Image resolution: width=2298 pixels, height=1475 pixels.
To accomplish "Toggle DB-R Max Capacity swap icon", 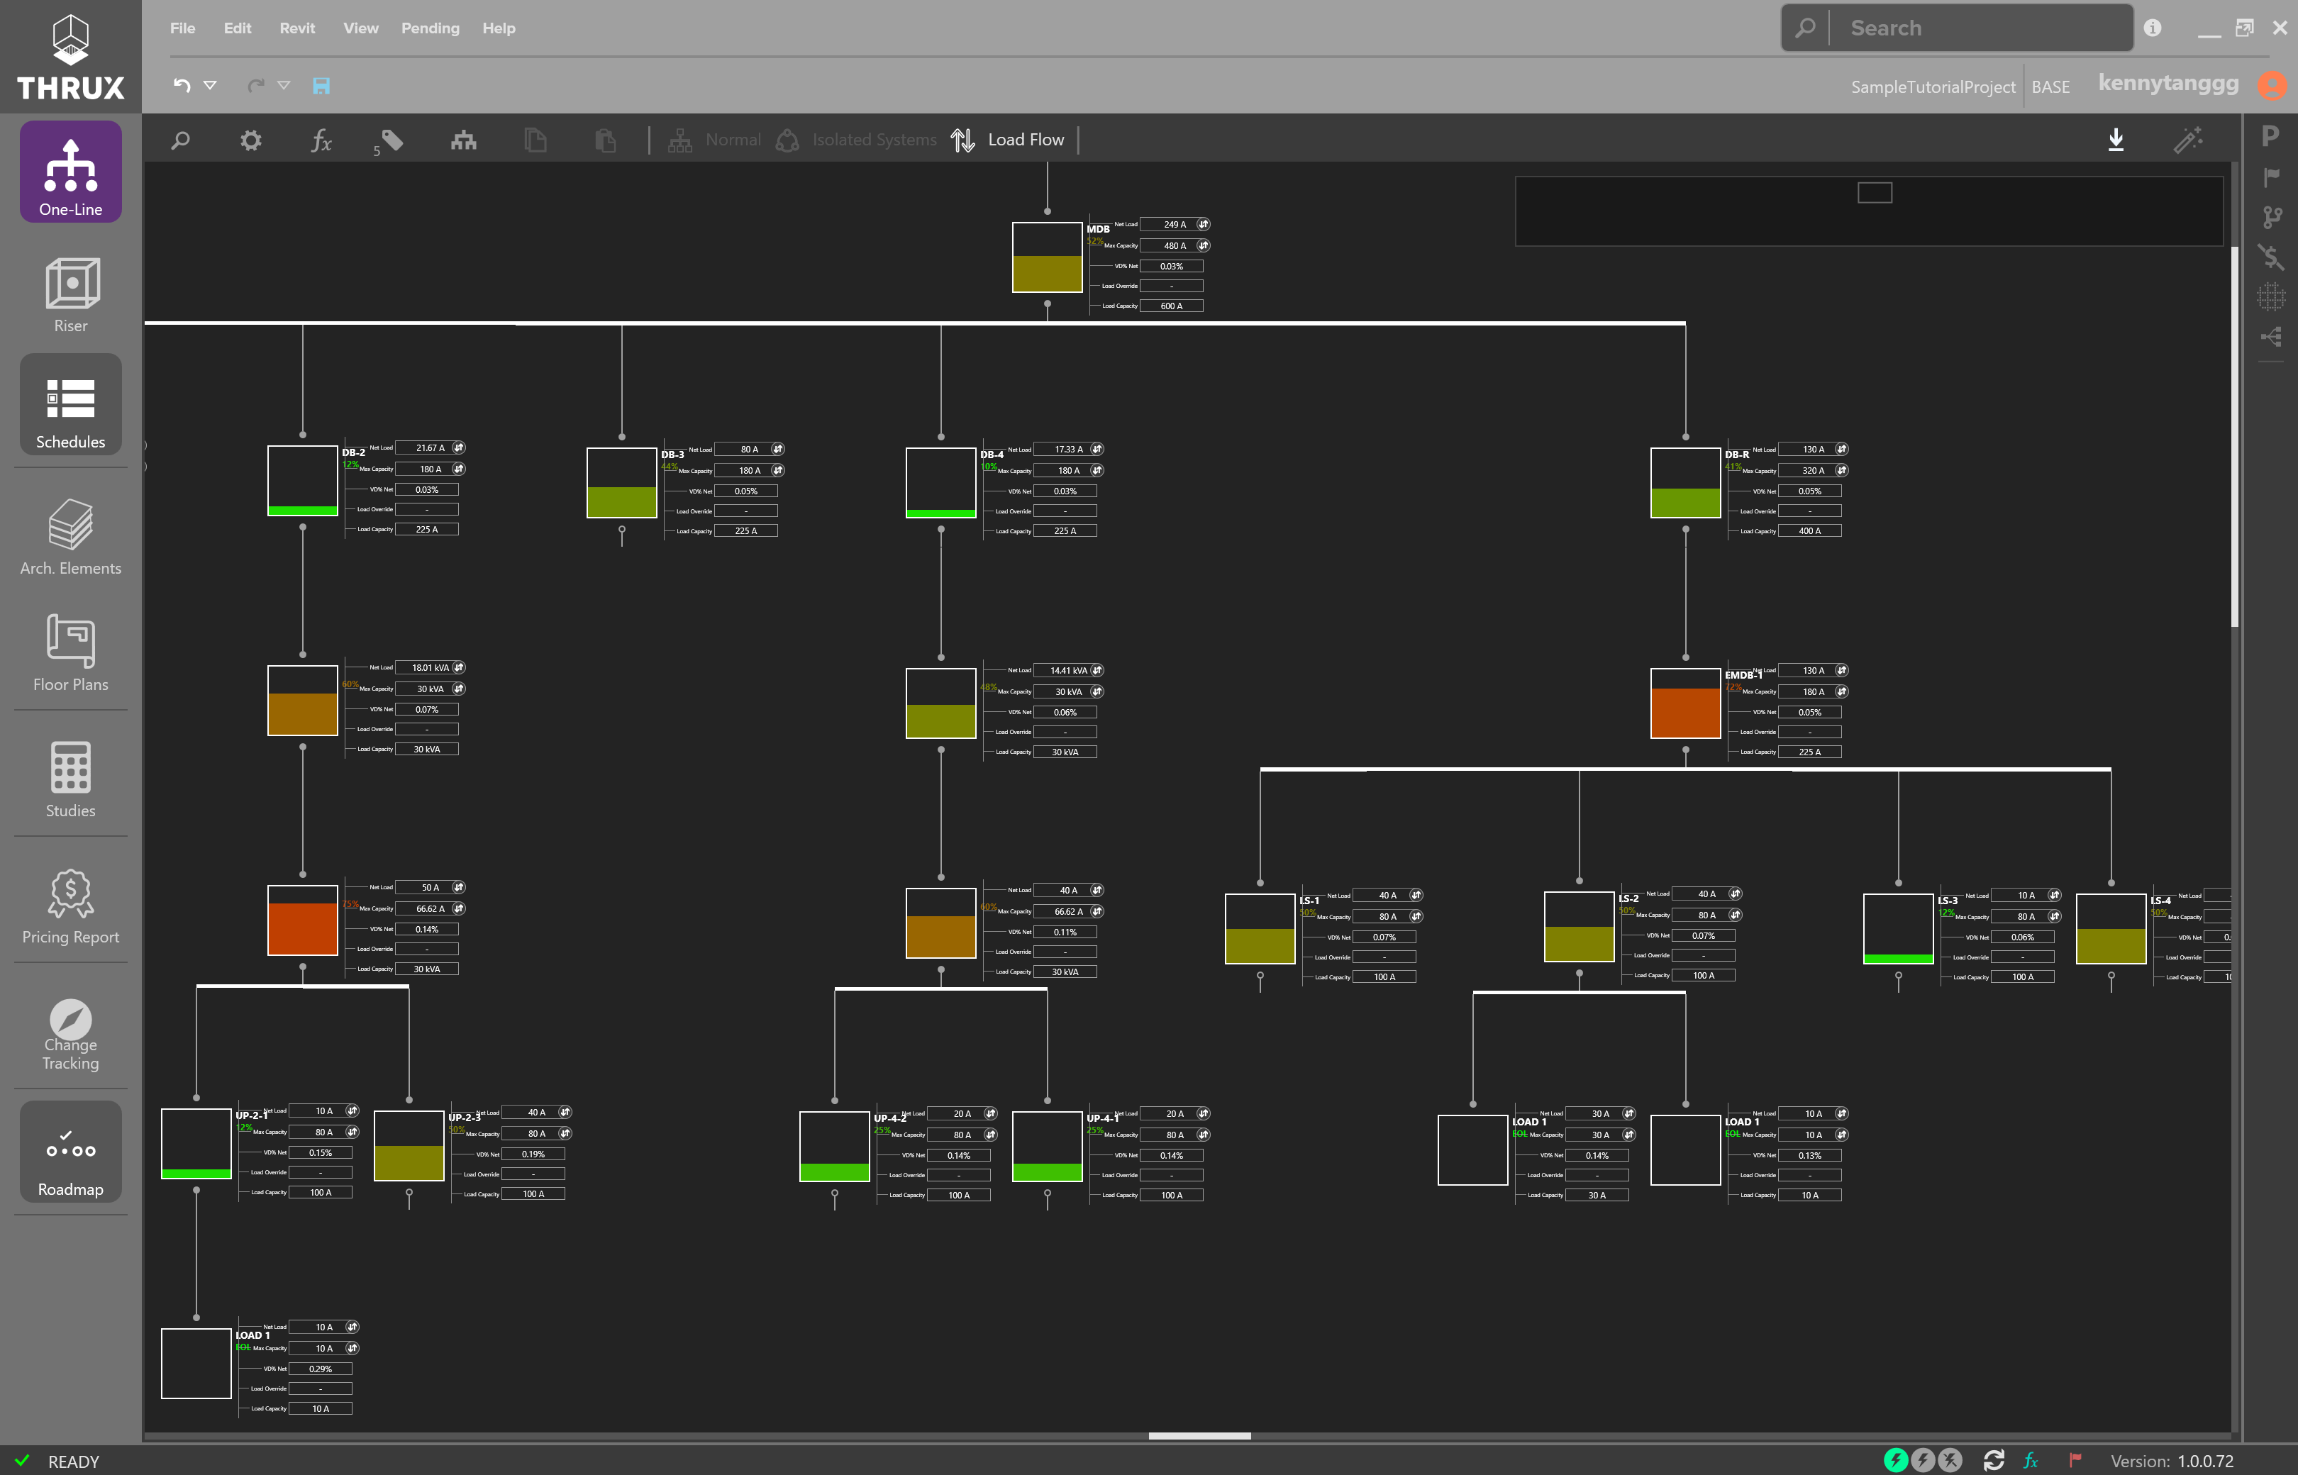I will pyautogui.click(x=1841, y=470).
